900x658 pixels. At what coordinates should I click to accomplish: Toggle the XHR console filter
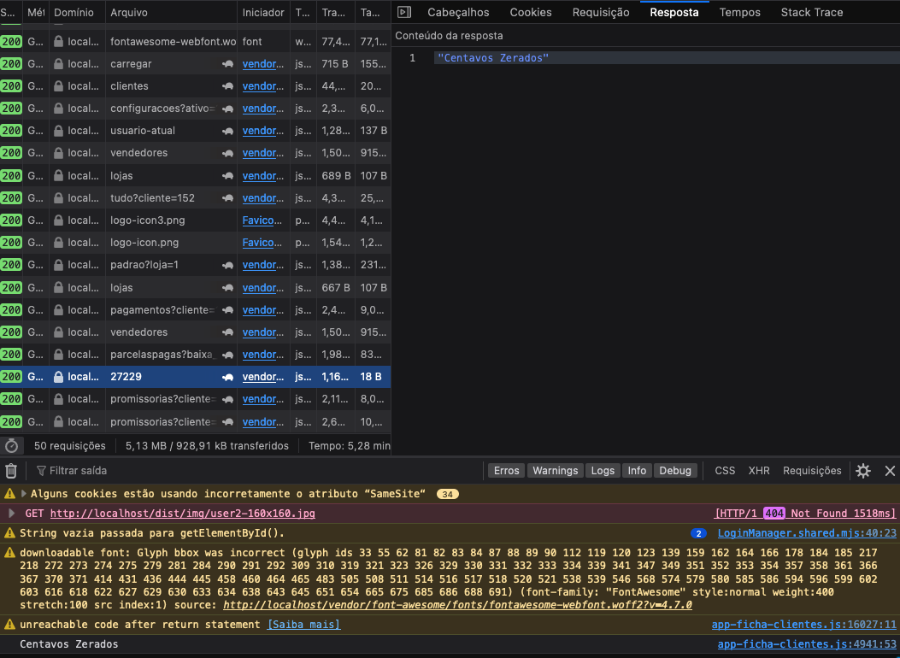point(759,471)
